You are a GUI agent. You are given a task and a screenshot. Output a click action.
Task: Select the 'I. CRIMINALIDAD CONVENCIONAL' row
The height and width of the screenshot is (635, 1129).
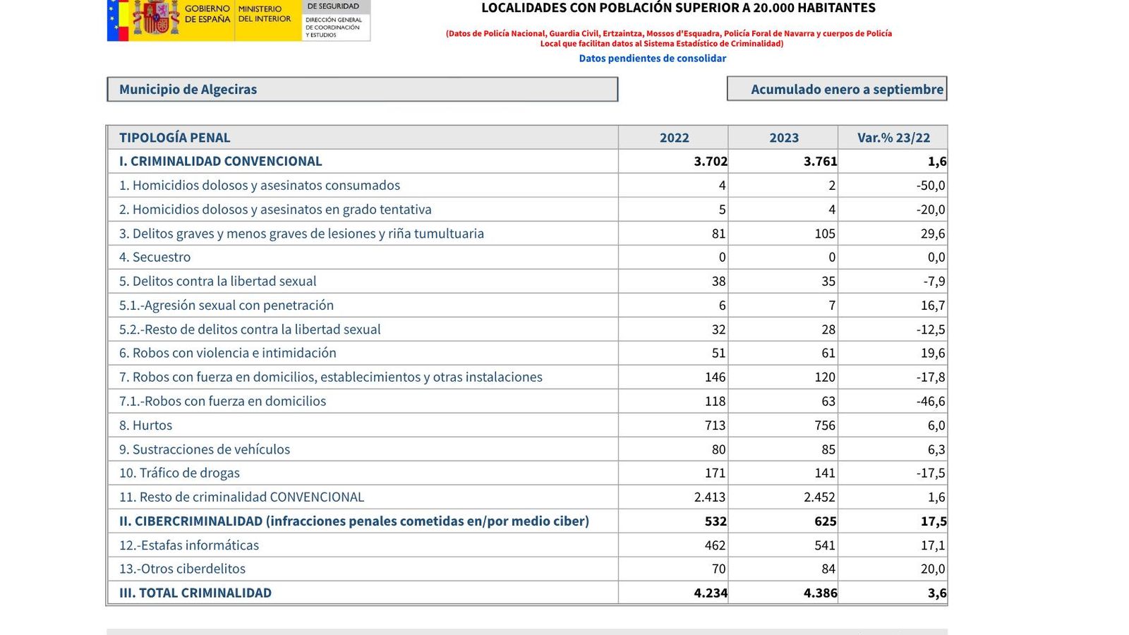220,161
